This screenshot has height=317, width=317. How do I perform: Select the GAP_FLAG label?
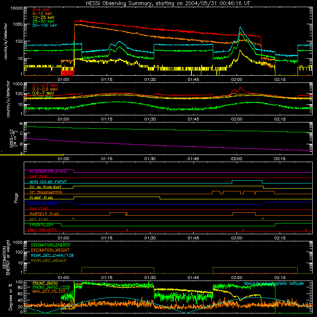point(39,176)
